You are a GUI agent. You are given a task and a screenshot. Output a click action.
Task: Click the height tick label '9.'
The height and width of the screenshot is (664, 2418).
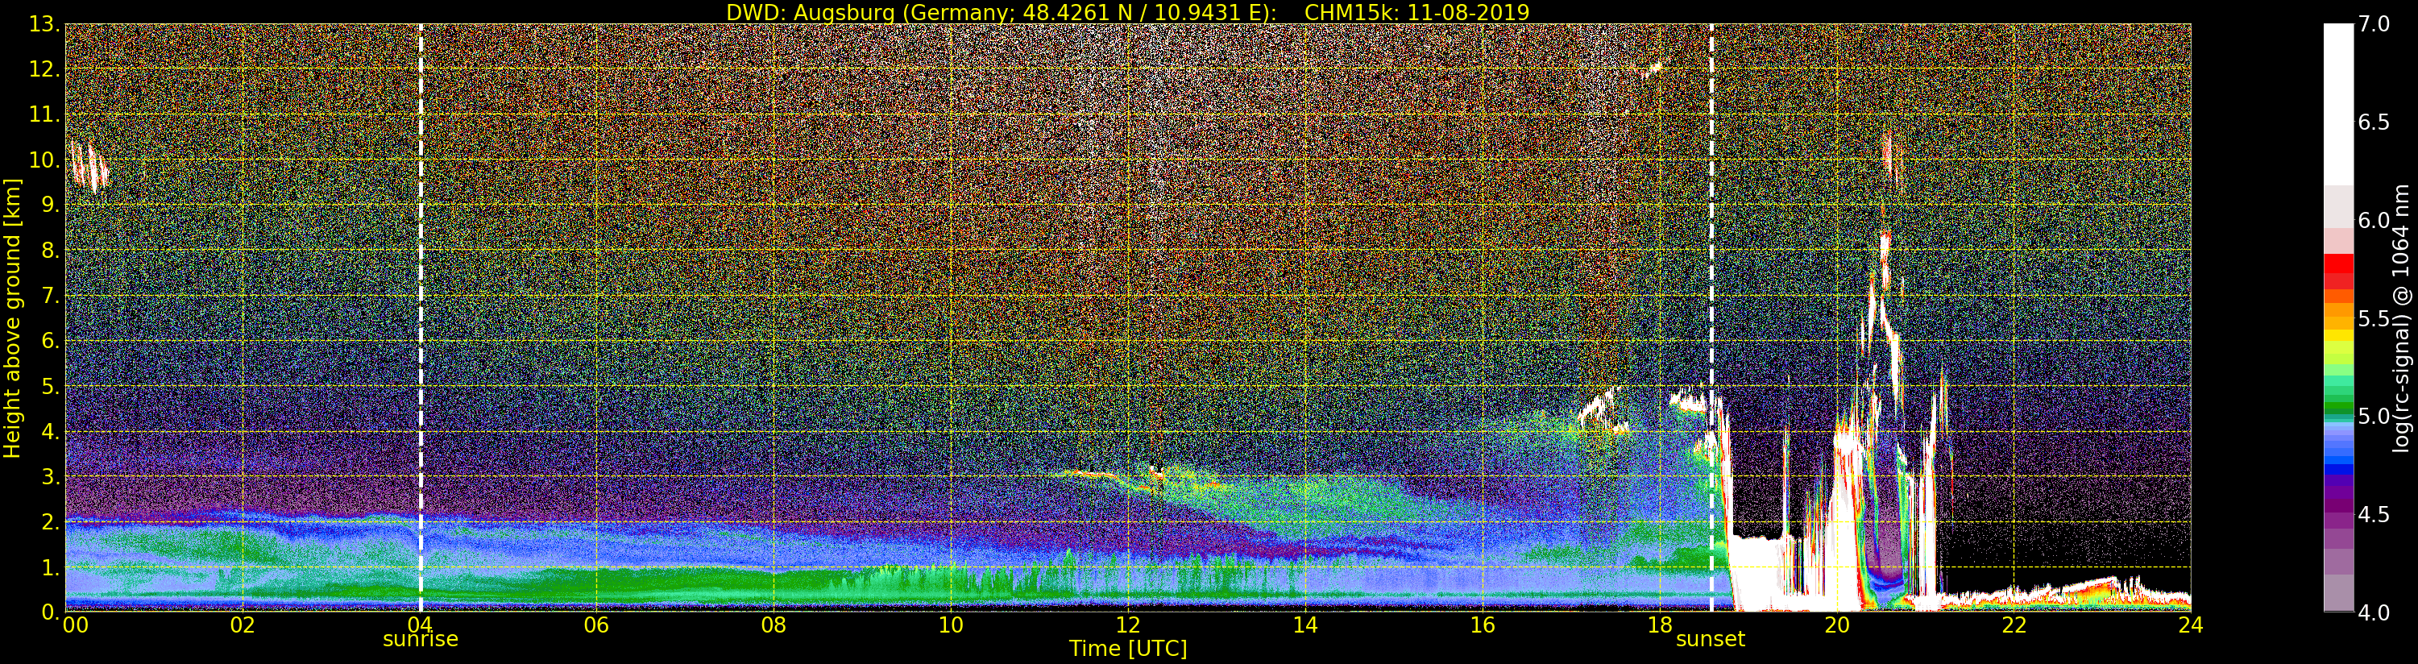49,205
